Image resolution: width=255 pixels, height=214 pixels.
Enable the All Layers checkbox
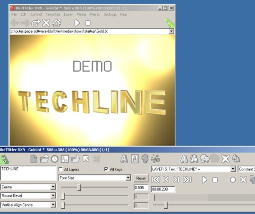[x=60, y=169]
